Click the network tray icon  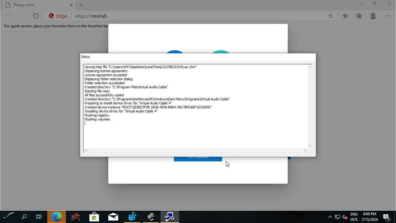click(x=338, y=217)
